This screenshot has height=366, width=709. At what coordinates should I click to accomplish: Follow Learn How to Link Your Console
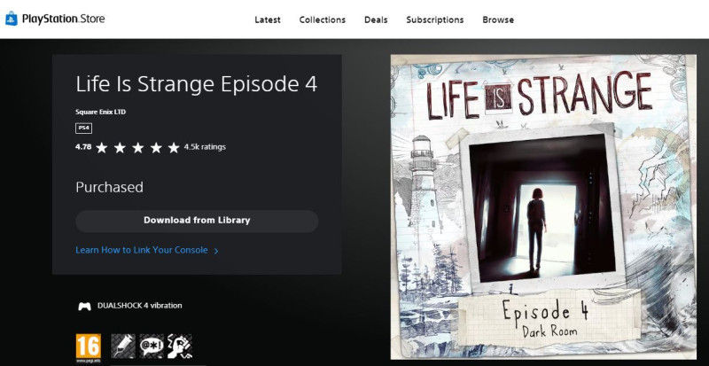point(142,250)
